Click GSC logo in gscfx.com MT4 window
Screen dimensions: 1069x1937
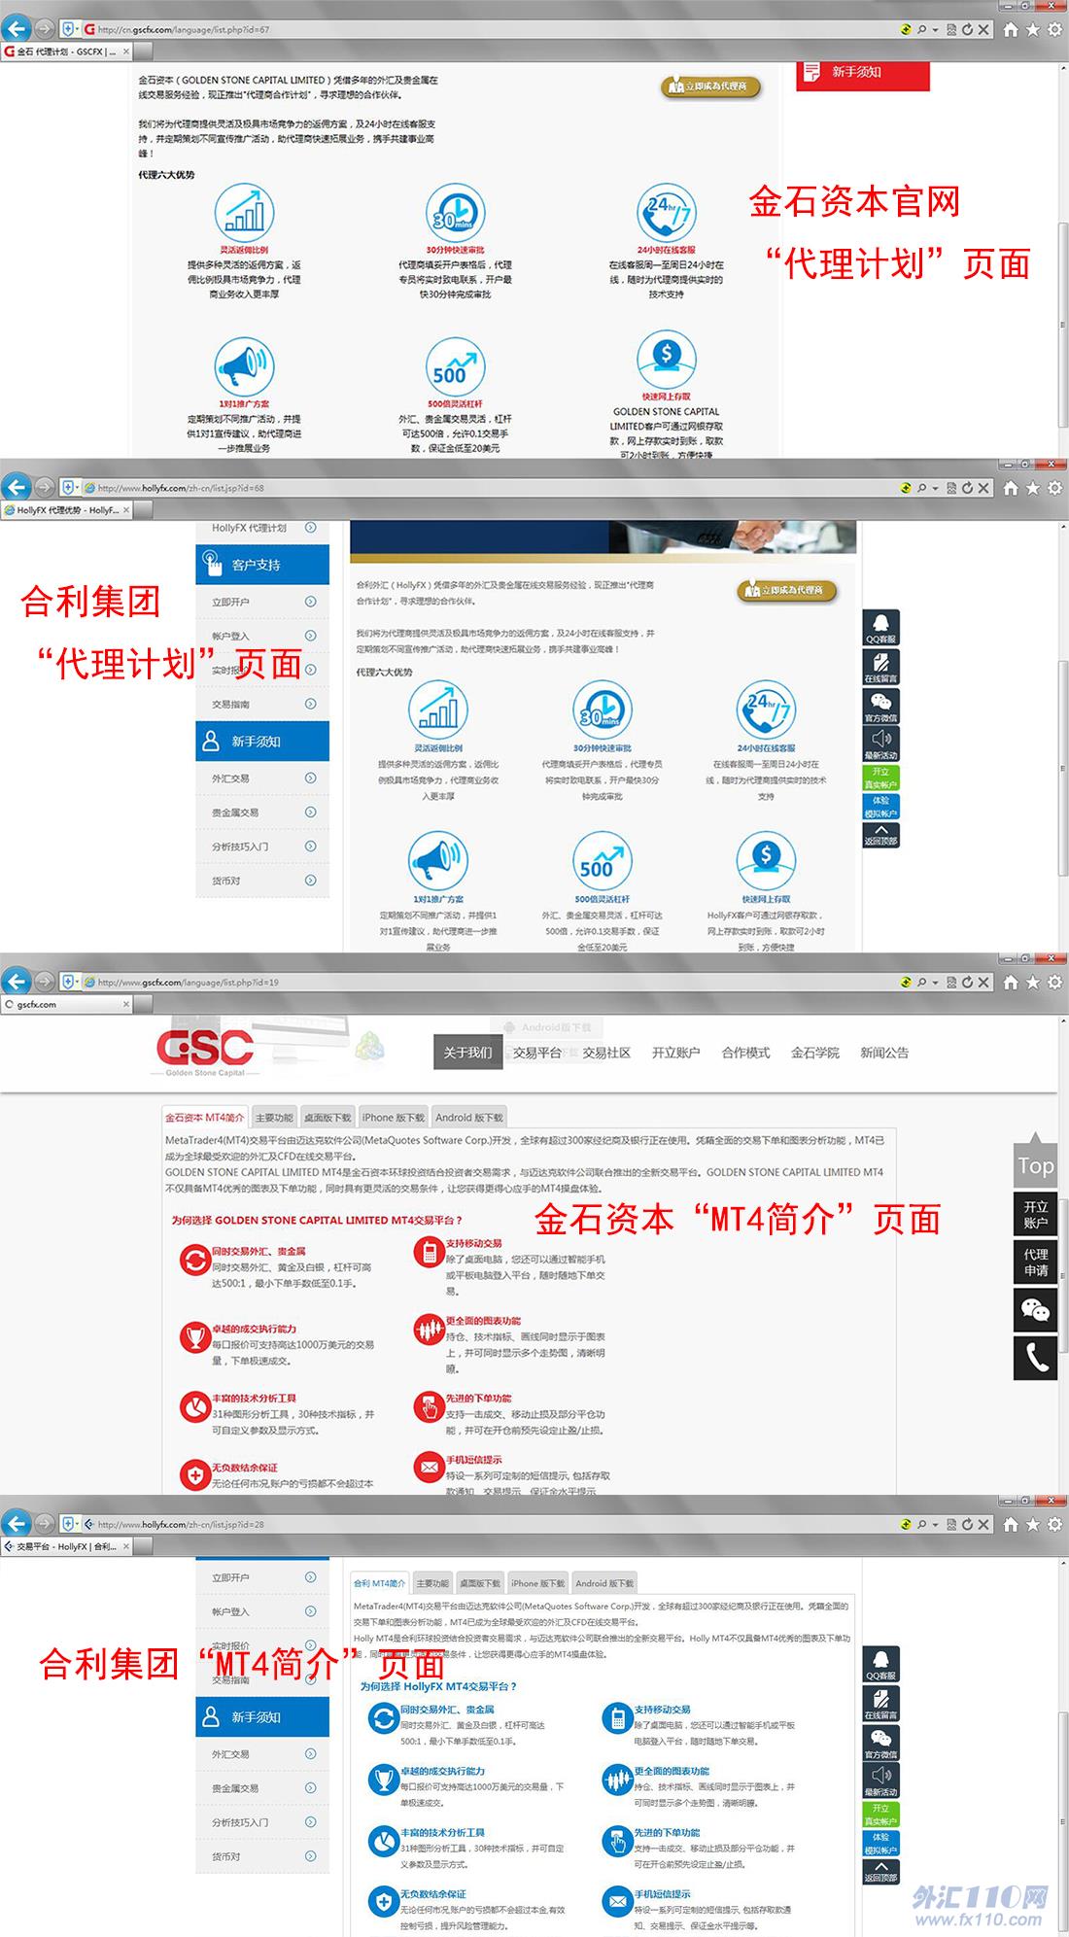(205, 1051)
